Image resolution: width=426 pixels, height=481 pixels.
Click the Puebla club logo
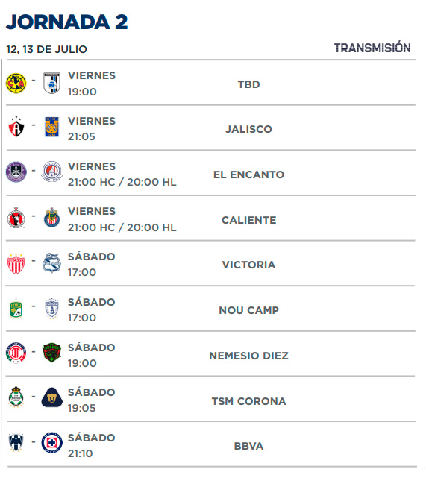pyautogui.click(x=51, y=263)
